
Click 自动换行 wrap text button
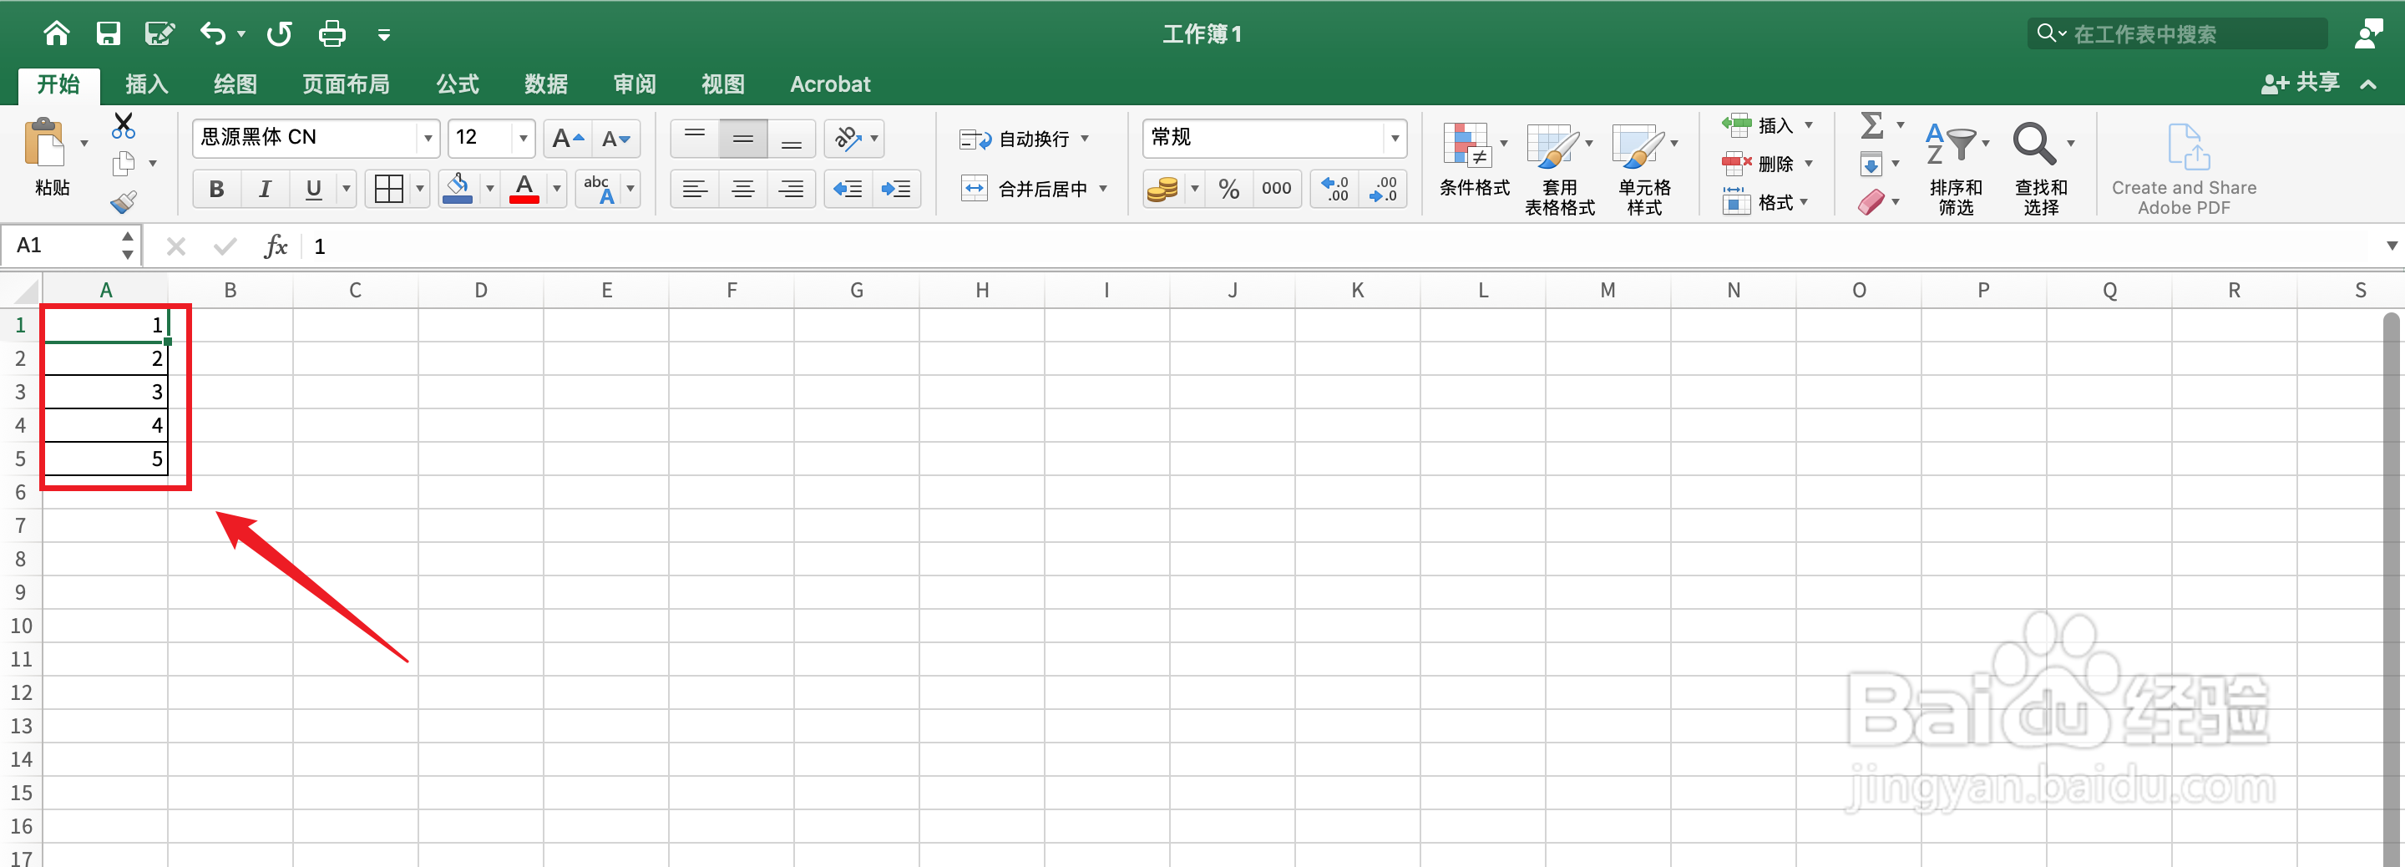click(1014, 139)
